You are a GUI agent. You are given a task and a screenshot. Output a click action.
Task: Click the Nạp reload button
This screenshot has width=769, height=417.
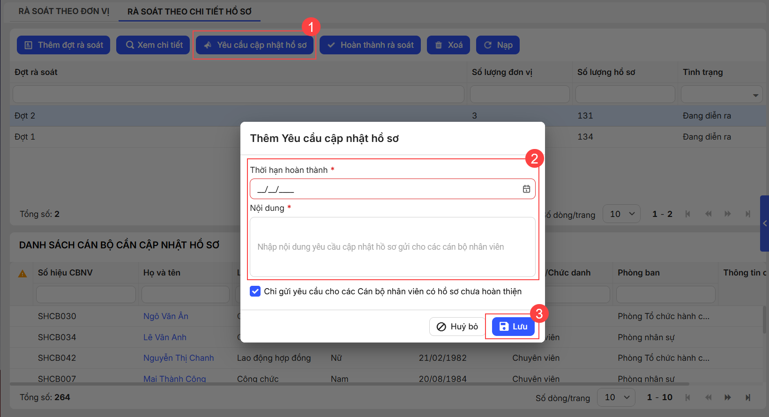[498, 45]
